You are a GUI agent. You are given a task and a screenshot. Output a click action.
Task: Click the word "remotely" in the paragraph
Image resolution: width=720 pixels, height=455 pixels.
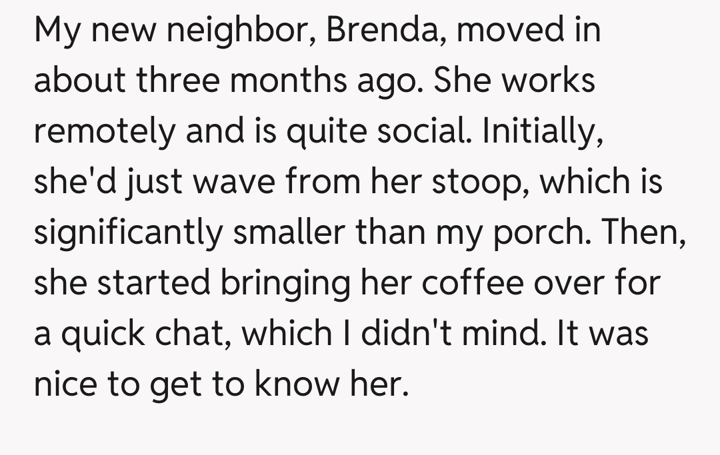tap(104, 131)
